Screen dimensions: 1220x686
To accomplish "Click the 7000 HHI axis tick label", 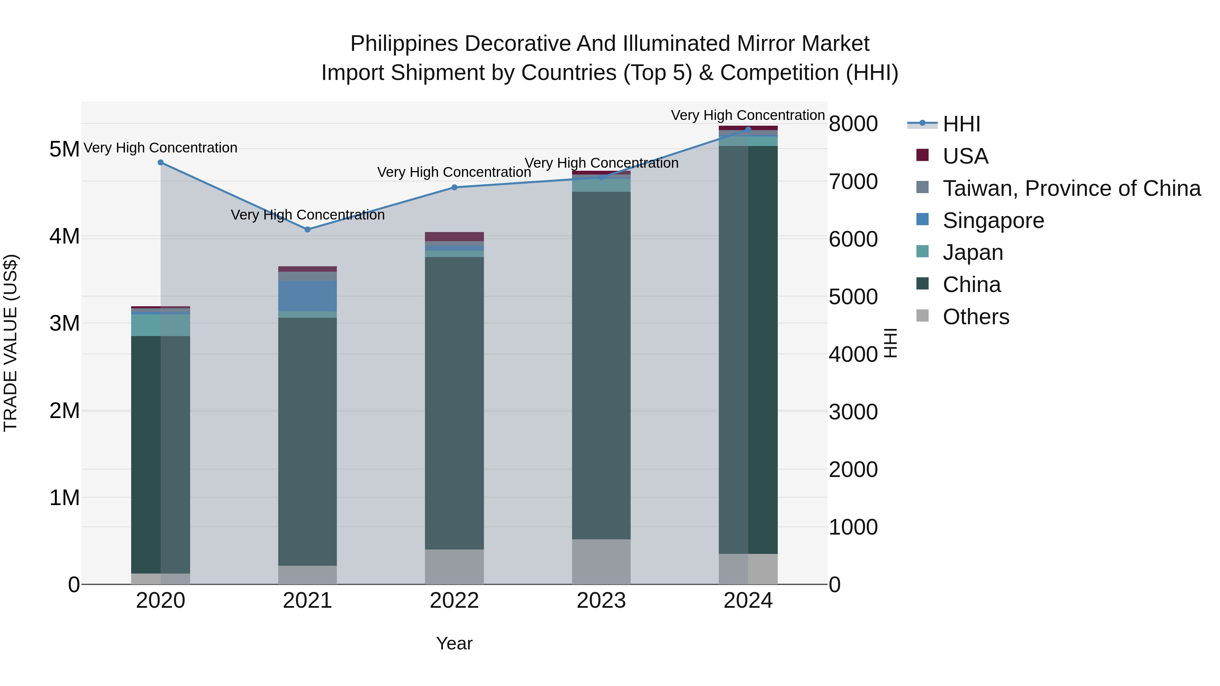I will point(853,182).
